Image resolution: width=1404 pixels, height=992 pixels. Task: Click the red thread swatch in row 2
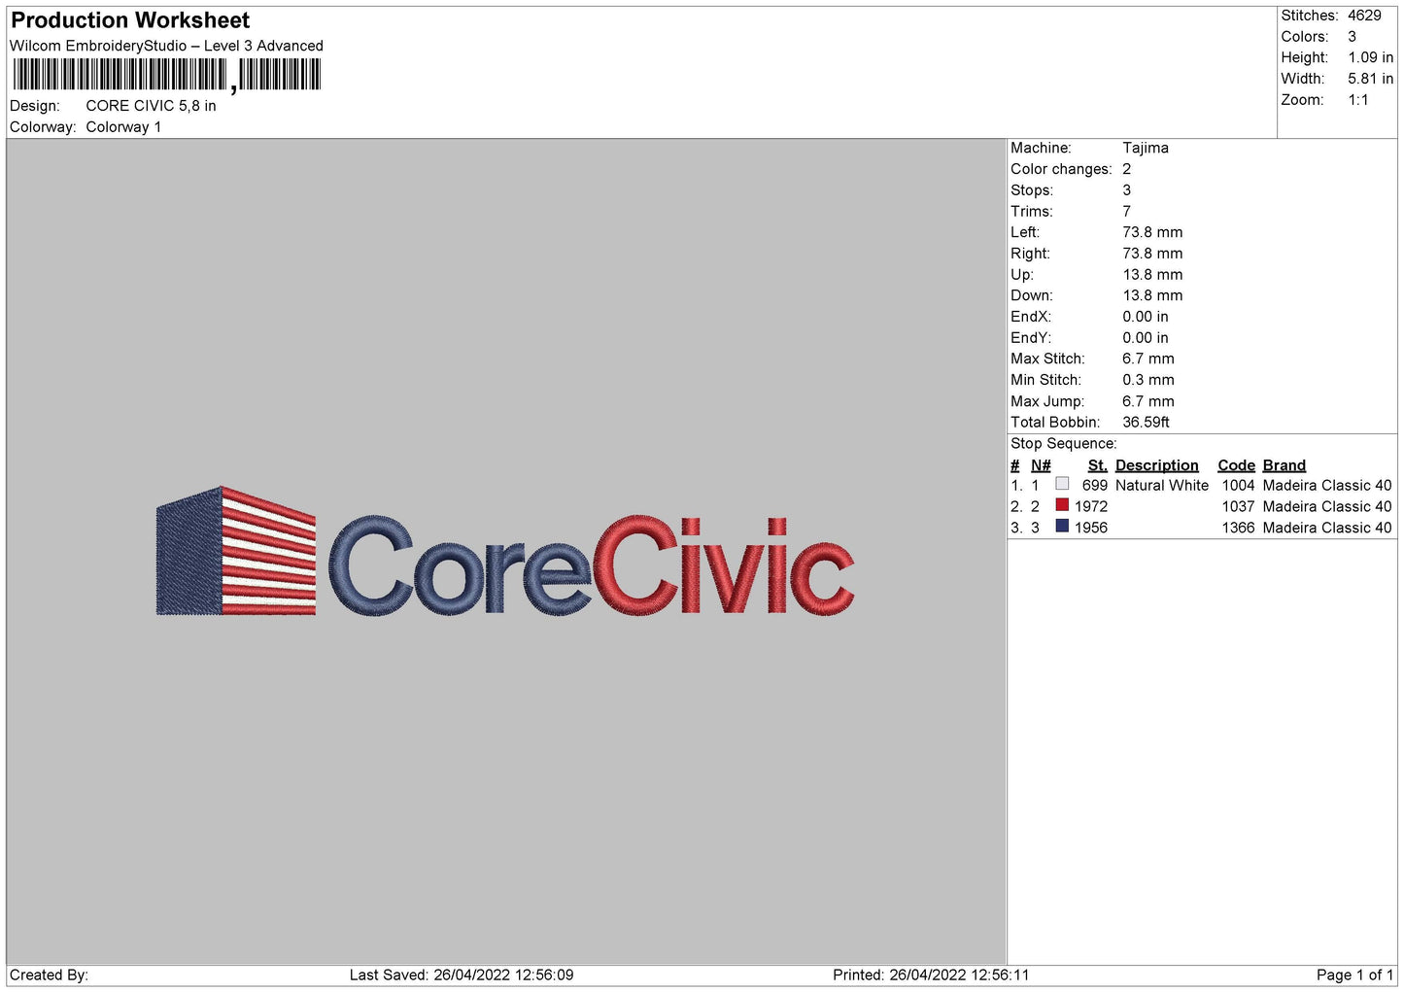pos(1062,506)
